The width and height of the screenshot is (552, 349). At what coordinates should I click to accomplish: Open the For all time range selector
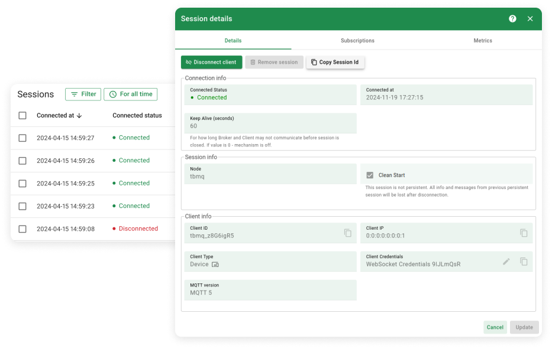(131, 94)
